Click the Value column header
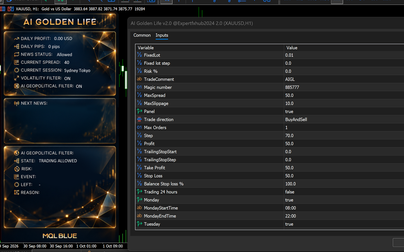Screen dimensions: 404x252 (x=291, y=48)
